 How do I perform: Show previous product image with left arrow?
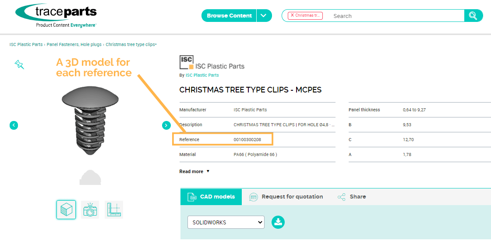coord(14,125)
